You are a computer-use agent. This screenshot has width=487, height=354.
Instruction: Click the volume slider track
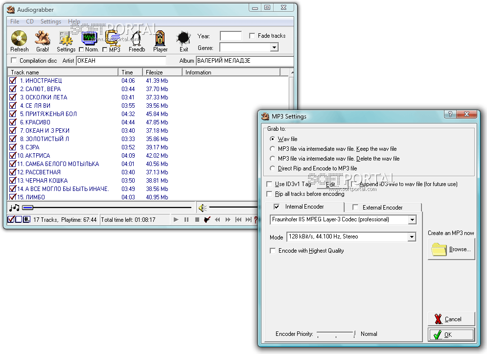[x=234, y=207]
